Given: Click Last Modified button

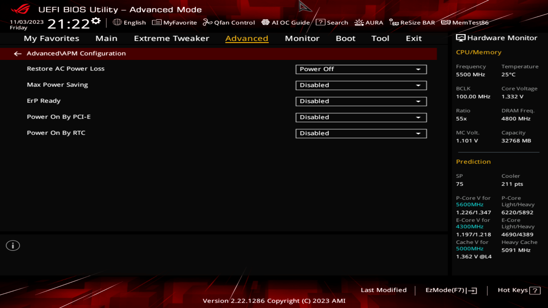Looking at the screenshot, I should pyautogui.click(x=384, y=290).
